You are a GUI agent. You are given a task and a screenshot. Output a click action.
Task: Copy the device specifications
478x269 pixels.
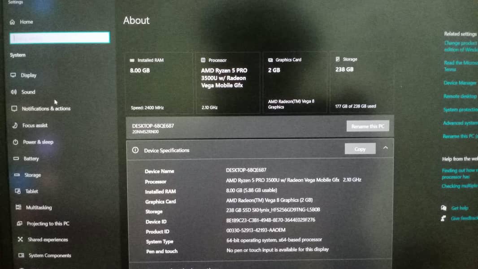360,149
